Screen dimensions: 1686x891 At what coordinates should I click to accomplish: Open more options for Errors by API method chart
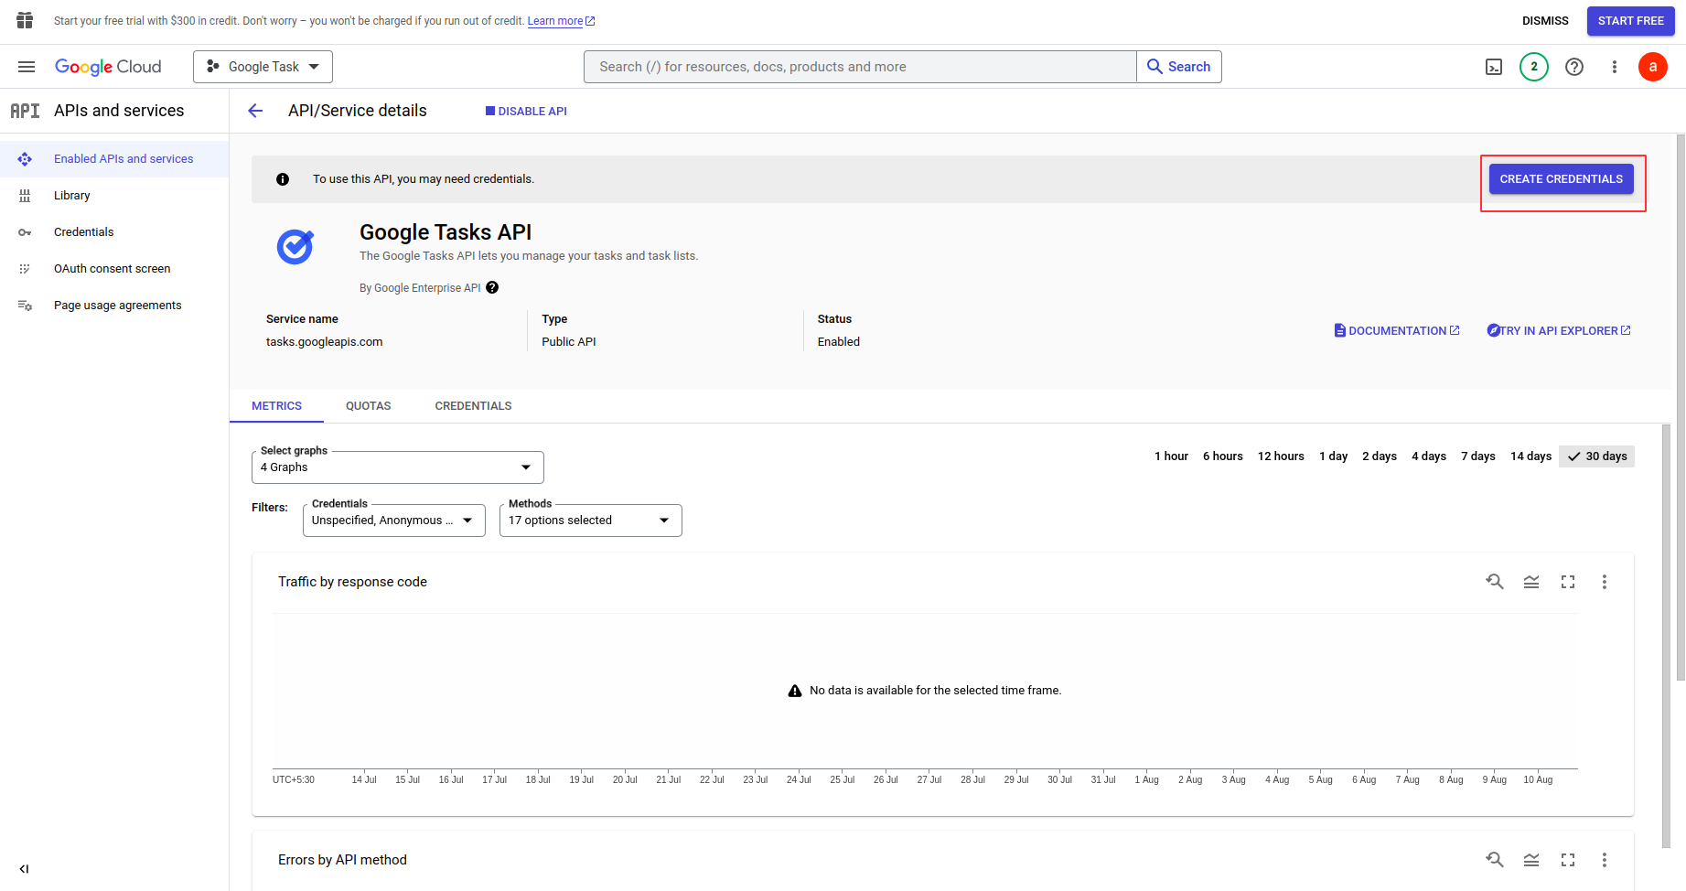(1604, 860)
